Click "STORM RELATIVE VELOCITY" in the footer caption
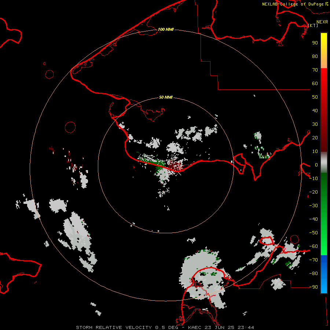The width and height of the screenshot is (330, 330). (x=114, y=327)
